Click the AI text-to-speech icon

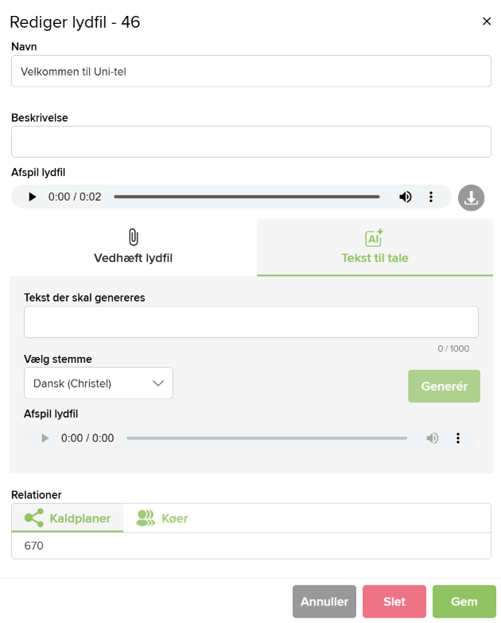click(x=374, y=237)
